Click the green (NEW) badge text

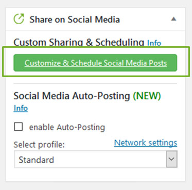[147, 96]
